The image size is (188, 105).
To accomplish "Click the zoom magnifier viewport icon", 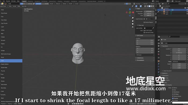I will click(x=133, y=18).
